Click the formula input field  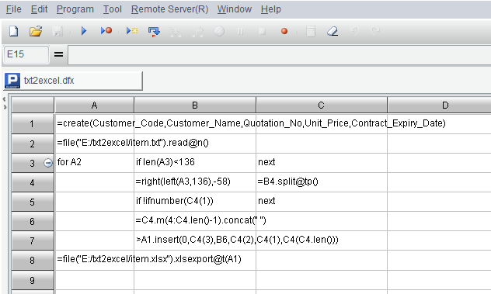point(280,55)
